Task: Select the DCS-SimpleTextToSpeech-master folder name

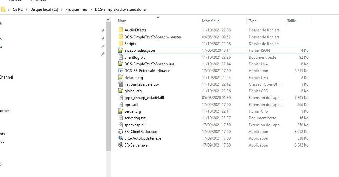Action: [x=153, y=37]
